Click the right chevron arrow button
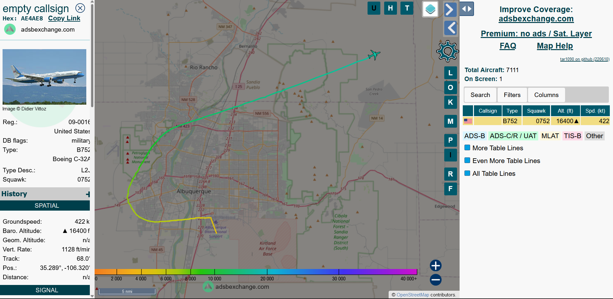613x299 pixels. [x=450, y=9]
